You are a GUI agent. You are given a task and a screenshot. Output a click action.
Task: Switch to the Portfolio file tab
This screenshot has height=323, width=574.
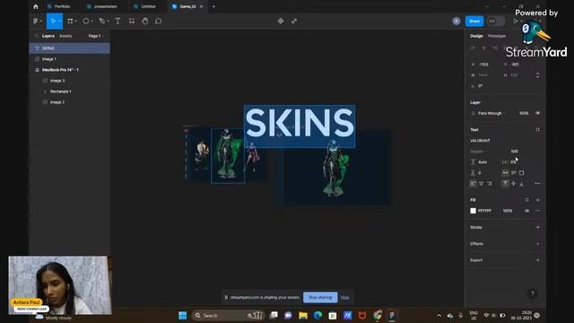click(59, 6)
